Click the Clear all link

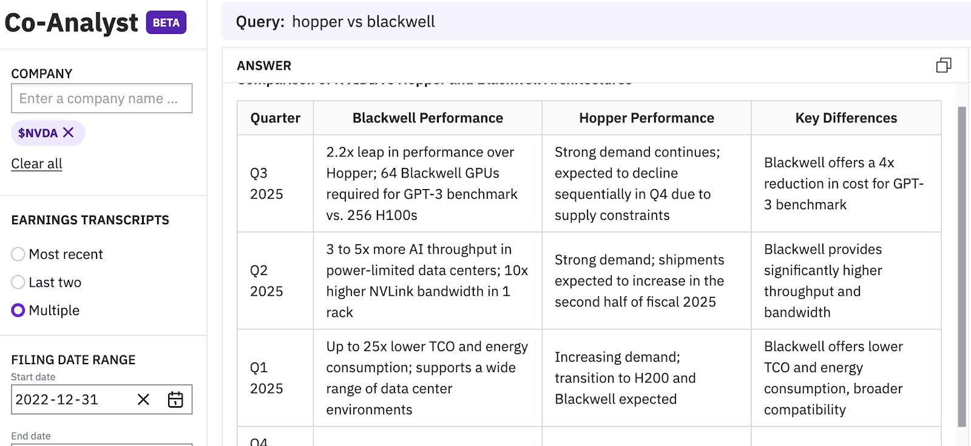(36, 164)
